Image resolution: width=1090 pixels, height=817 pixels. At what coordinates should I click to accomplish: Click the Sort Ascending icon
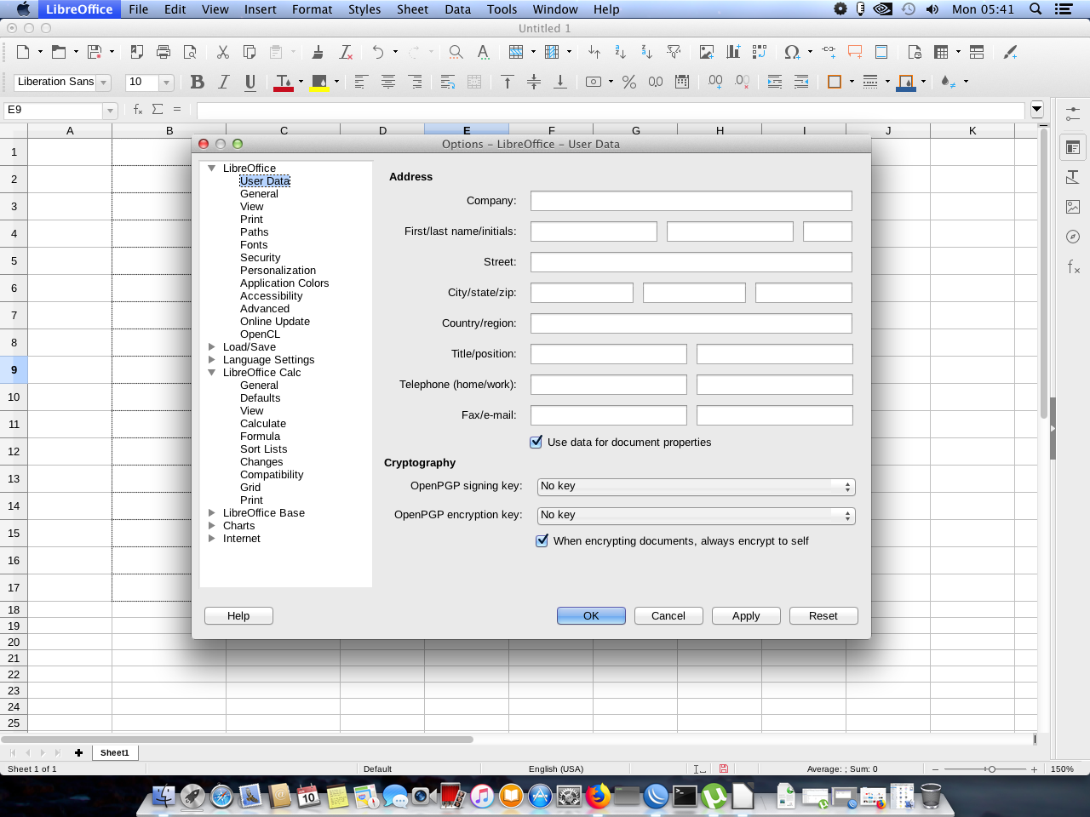[x=621, y=52]
